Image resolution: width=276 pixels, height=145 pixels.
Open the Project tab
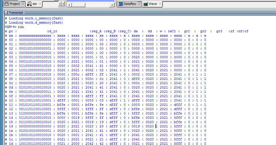[14, 4]
